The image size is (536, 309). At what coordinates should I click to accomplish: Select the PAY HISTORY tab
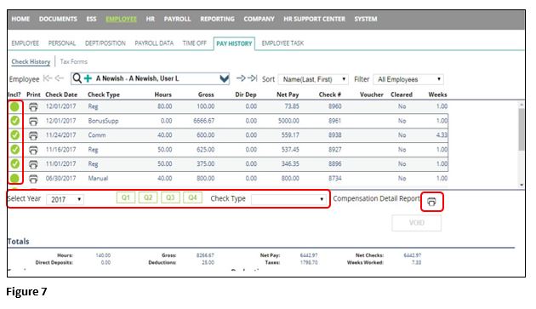[x=234, y=43]
